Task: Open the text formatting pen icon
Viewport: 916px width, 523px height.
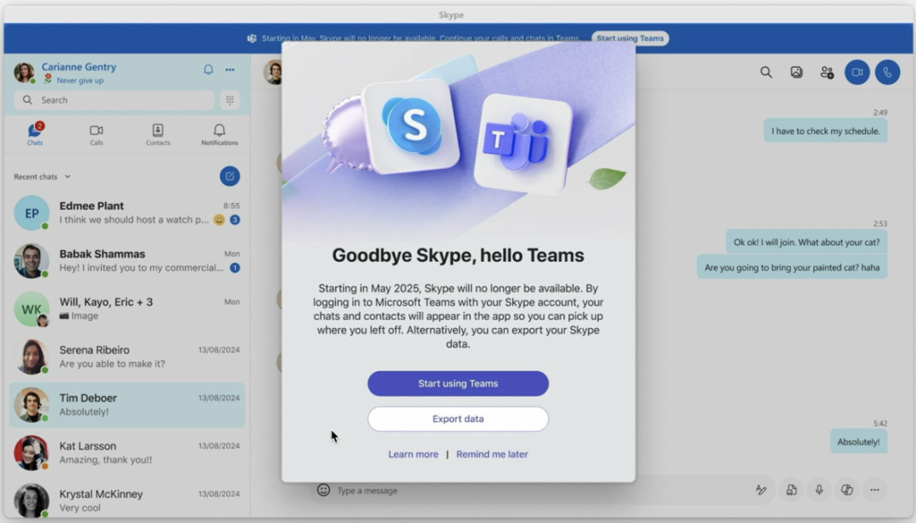Action: click(761, 490)
